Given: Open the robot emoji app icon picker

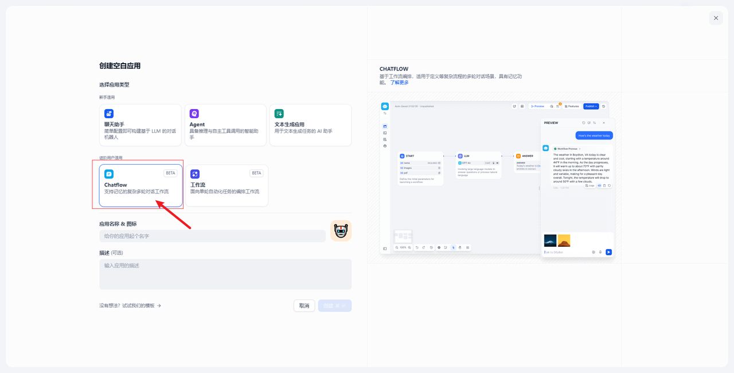Looking at the screenshot, I should click(x=341, y=231).
